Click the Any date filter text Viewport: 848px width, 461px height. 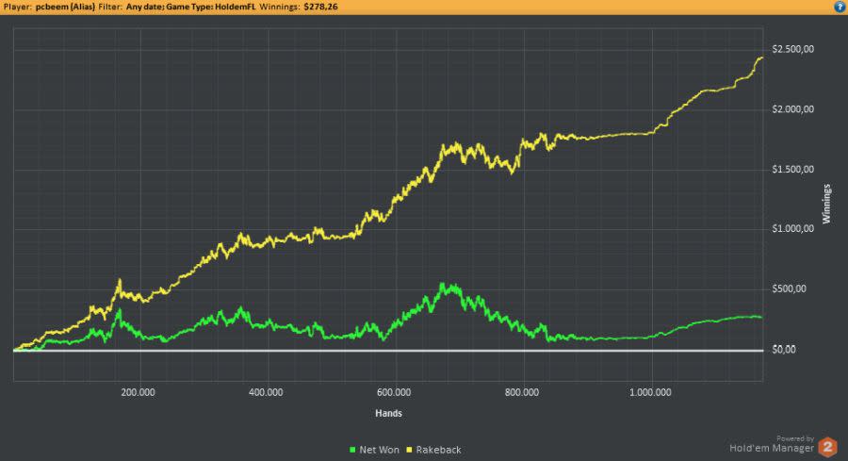(x=143, y=7)
